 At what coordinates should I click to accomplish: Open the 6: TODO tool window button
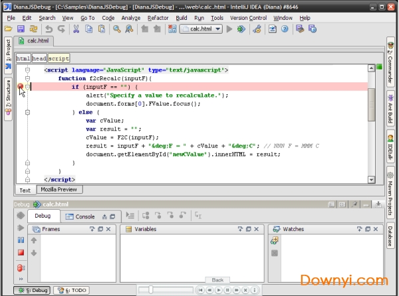coord(72,290)
